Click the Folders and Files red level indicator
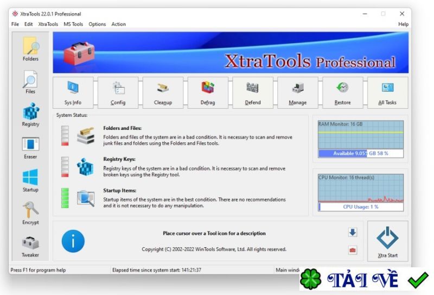This screenshot has width=434, height=295. coord(65,136)
